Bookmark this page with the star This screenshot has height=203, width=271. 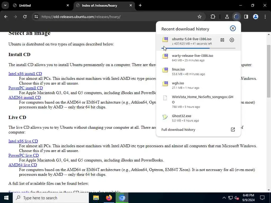point(200,17)
